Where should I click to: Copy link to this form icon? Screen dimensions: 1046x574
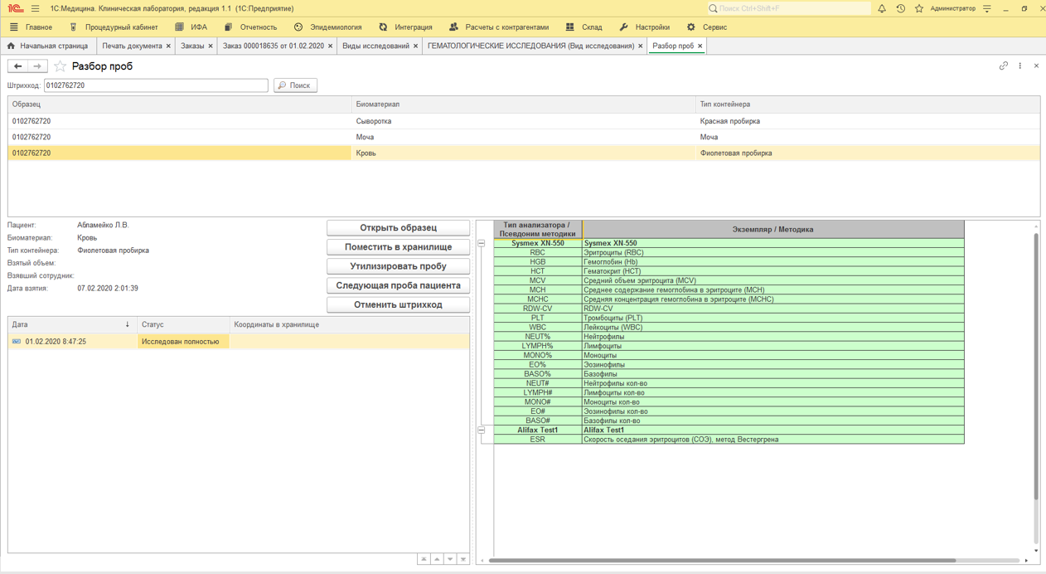[1004, 66]
